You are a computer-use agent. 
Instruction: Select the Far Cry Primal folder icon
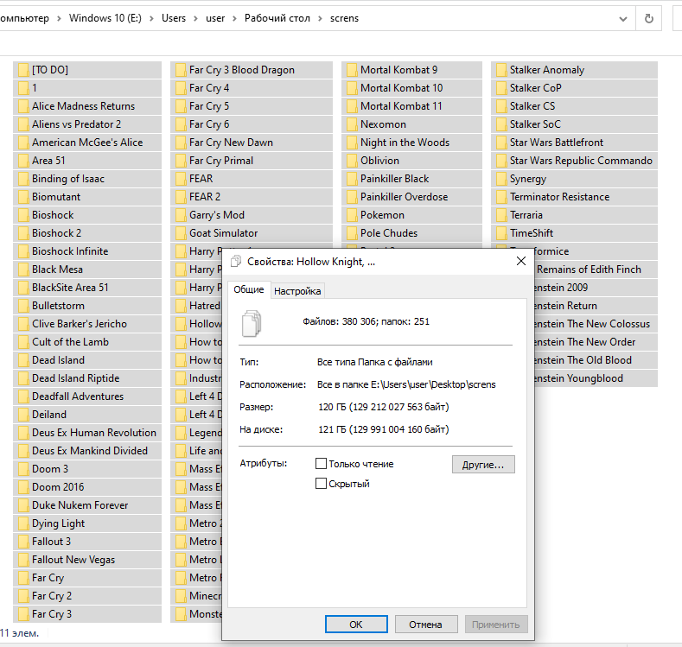click(x=181, y=161)
